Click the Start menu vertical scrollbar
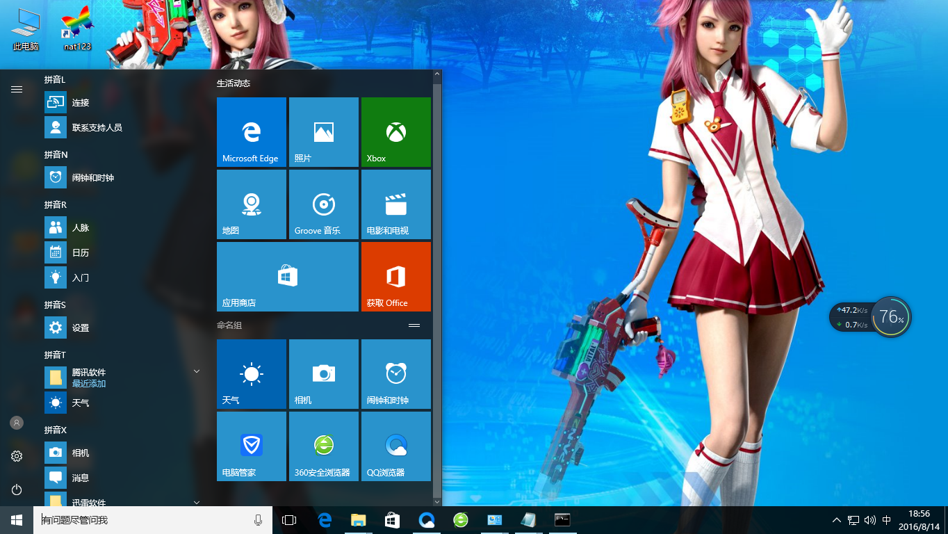The width and height of the screenshot is (948, 534). click(437, 278)
